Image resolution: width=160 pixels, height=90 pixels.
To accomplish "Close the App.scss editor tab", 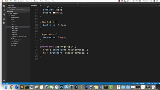I will 40,5.
